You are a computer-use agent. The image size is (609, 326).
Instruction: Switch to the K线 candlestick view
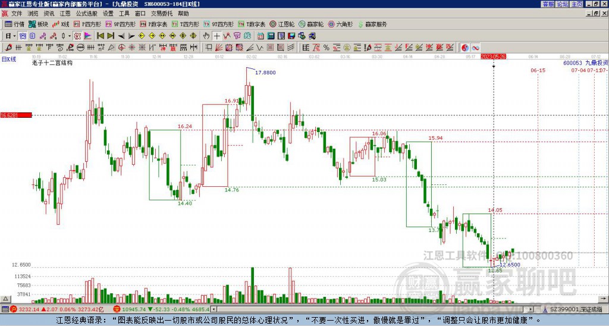[61, 24]
